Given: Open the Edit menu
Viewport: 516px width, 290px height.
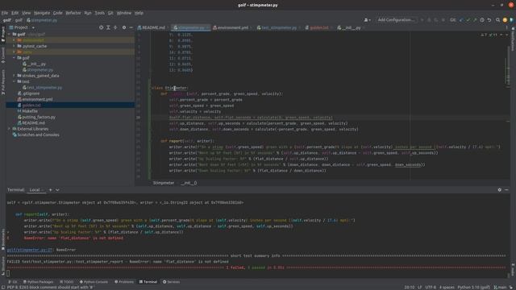Looking at the screenshot, I should coord(15,13).
